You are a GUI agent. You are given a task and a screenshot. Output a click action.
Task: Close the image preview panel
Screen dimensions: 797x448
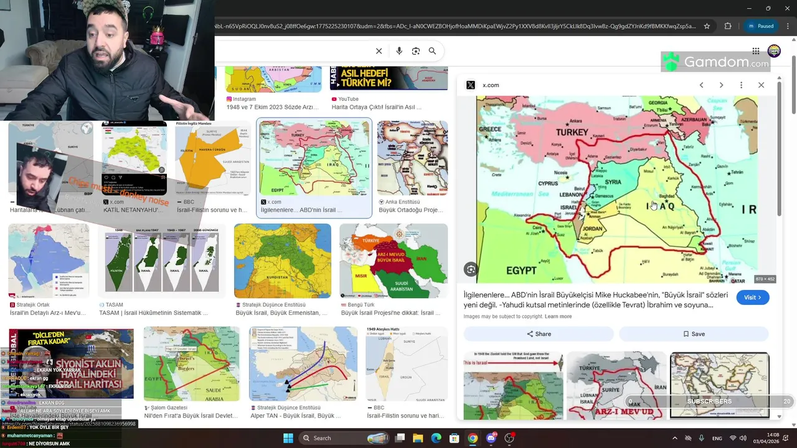[x=761, y=85]
